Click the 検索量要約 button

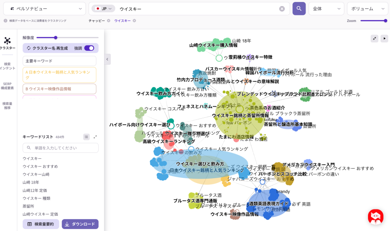[x=41, y=224]
